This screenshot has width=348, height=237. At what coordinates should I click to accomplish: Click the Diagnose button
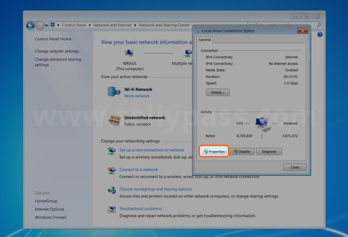269,152
